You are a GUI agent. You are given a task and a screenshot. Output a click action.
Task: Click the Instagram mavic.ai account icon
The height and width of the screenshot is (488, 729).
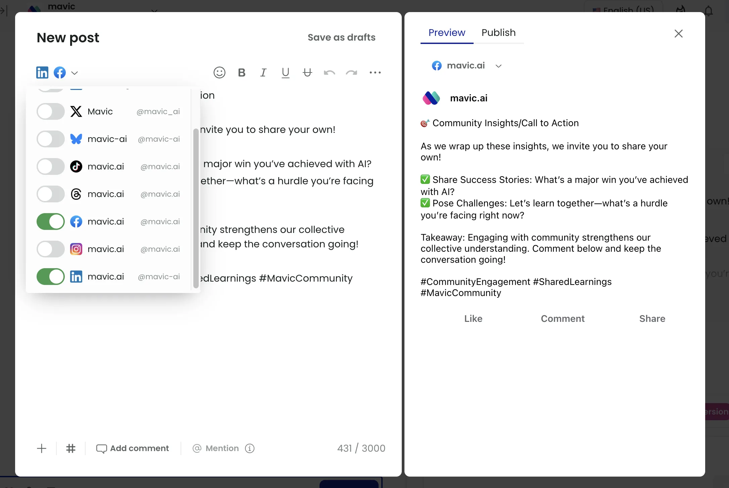tap(76, 249)
